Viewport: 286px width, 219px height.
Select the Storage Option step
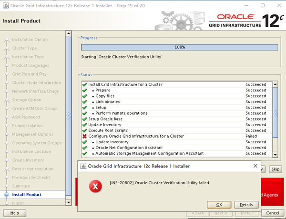coord(27,100)
